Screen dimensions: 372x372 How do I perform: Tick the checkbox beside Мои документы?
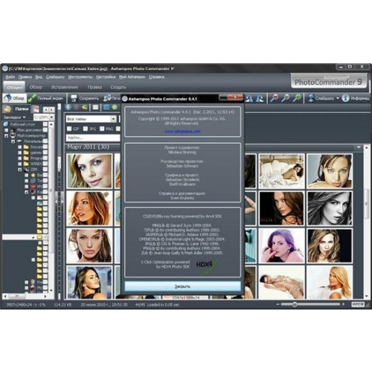(x=45, y=129)
